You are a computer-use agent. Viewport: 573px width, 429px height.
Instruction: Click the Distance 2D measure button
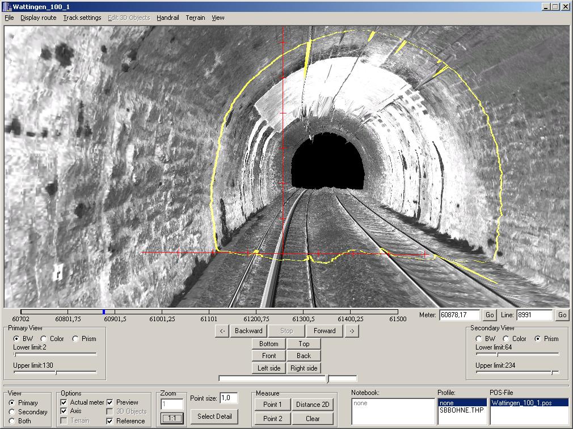click(312, 404)
